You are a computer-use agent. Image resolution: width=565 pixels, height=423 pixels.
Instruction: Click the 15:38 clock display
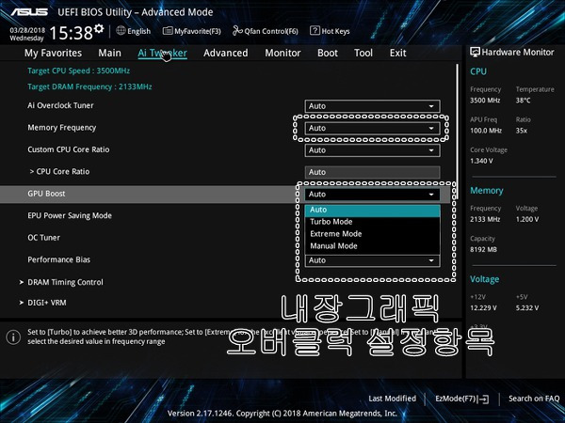click(x=71, y=33)
